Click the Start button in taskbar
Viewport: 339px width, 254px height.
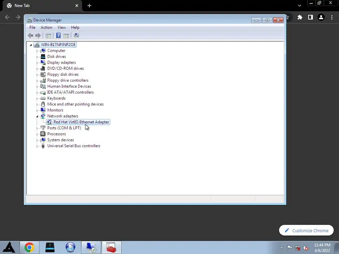pos(9,247)
